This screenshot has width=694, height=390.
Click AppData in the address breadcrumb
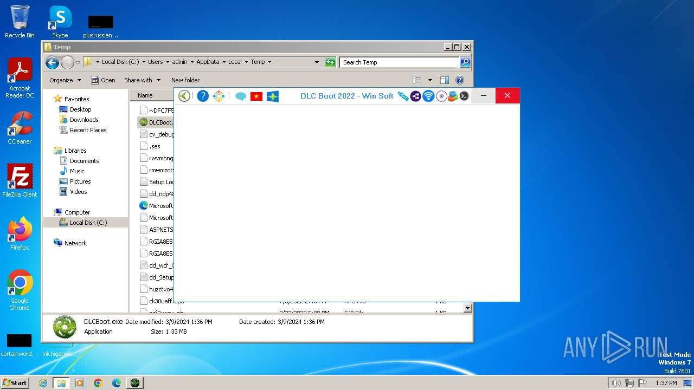208,62
